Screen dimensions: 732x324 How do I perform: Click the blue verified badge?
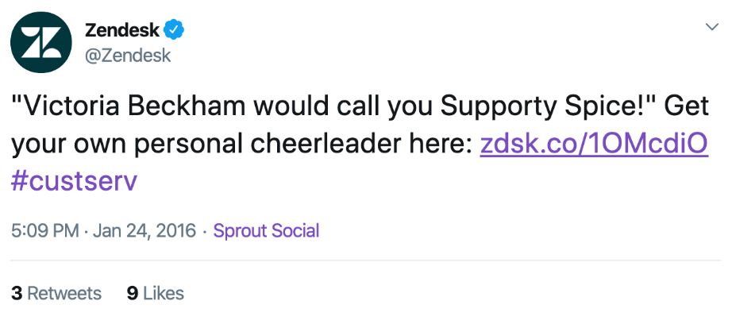click(174, 31)
